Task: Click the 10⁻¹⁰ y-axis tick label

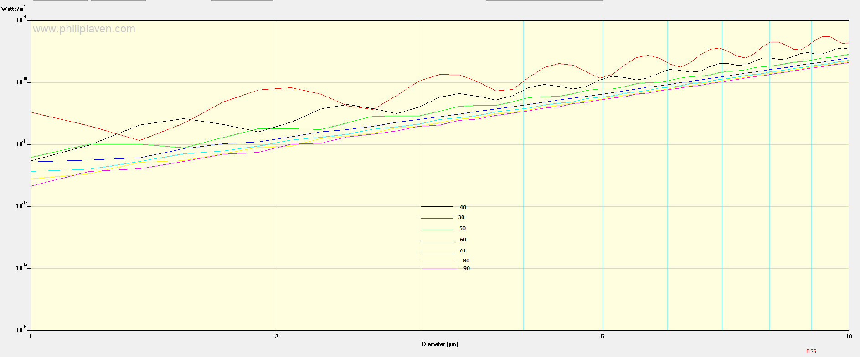Action: pos(21,82)
